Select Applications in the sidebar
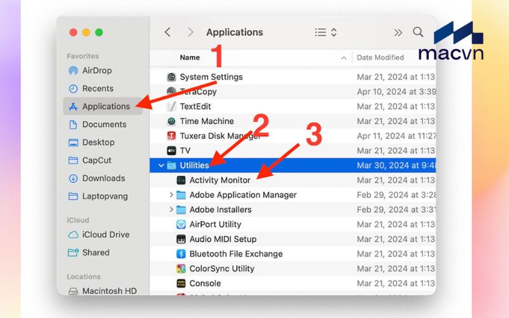 coord(102,106)
